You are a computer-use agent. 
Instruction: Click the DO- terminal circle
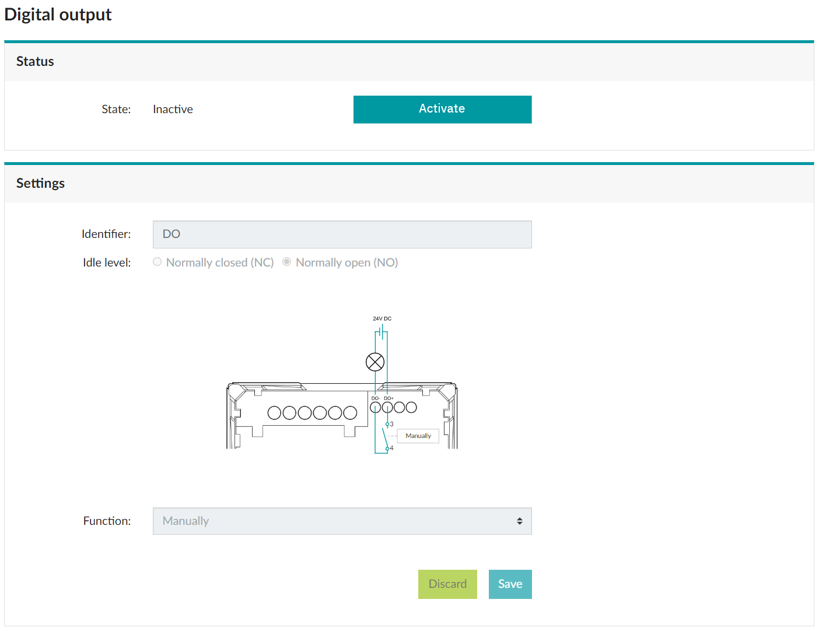click(375, 407)
